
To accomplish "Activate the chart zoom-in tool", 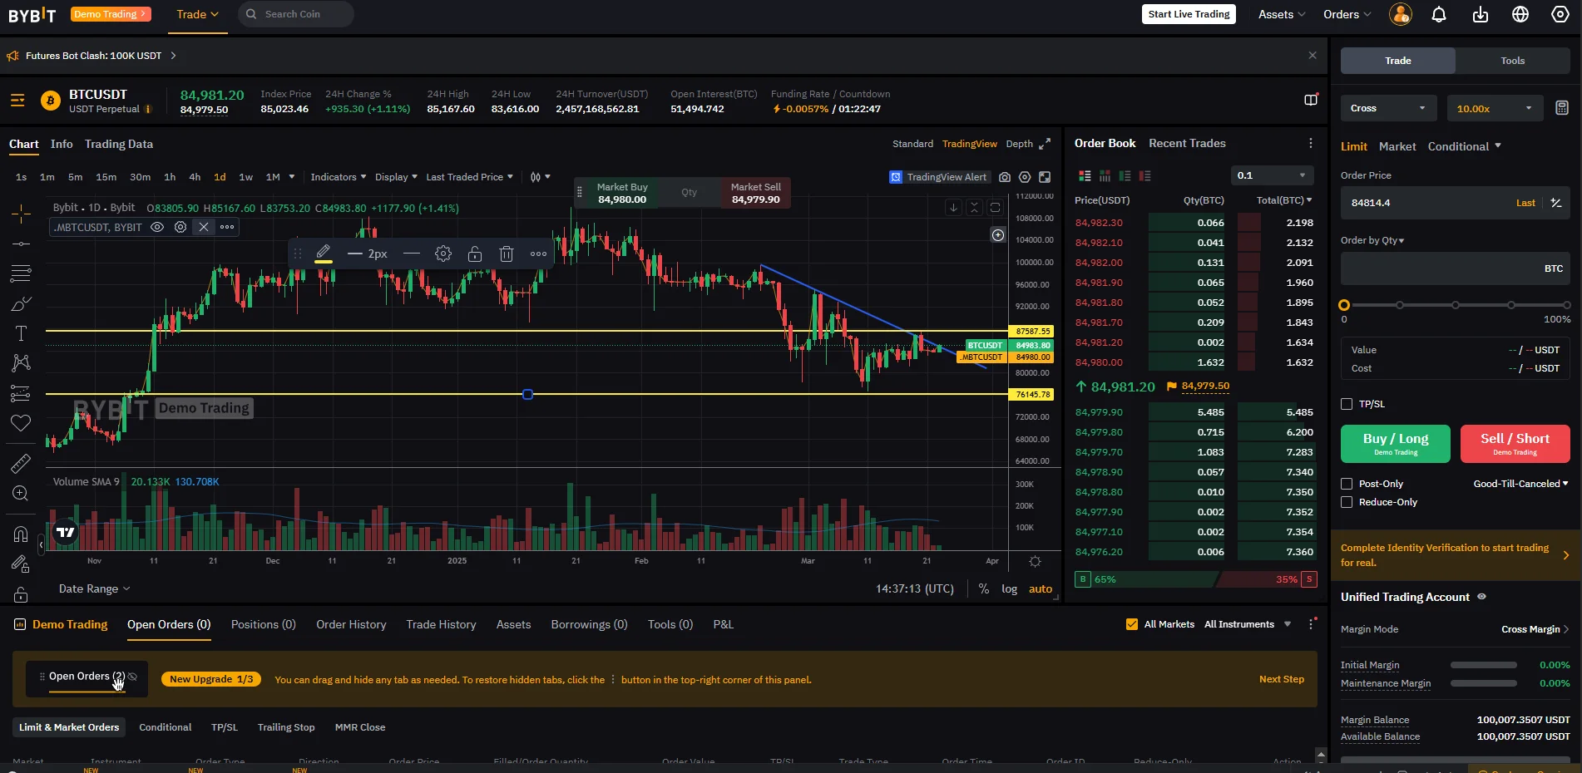I will [x=21, y=494].
